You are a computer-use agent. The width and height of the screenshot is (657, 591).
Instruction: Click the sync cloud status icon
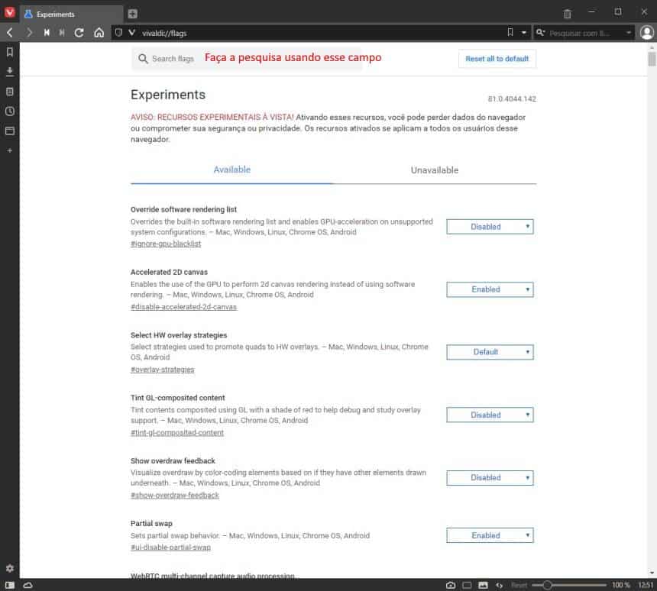(x=28, y=585)
